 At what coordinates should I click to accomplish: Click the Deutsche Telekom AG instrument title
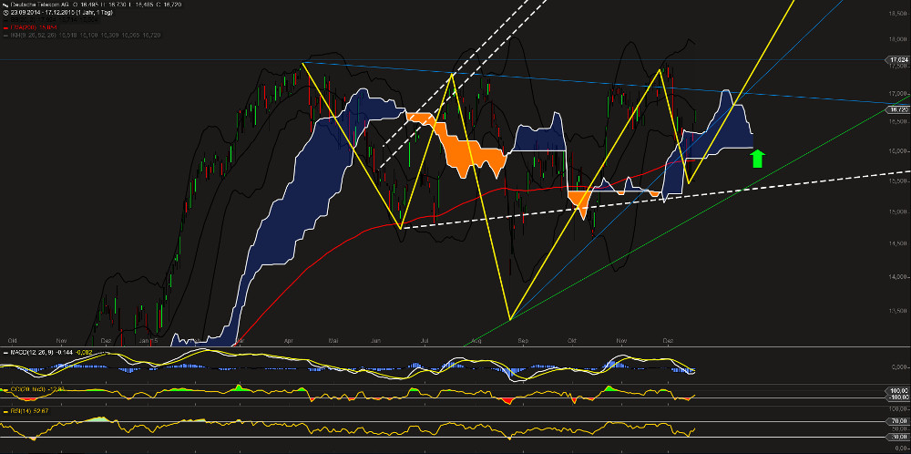point(39,5)
